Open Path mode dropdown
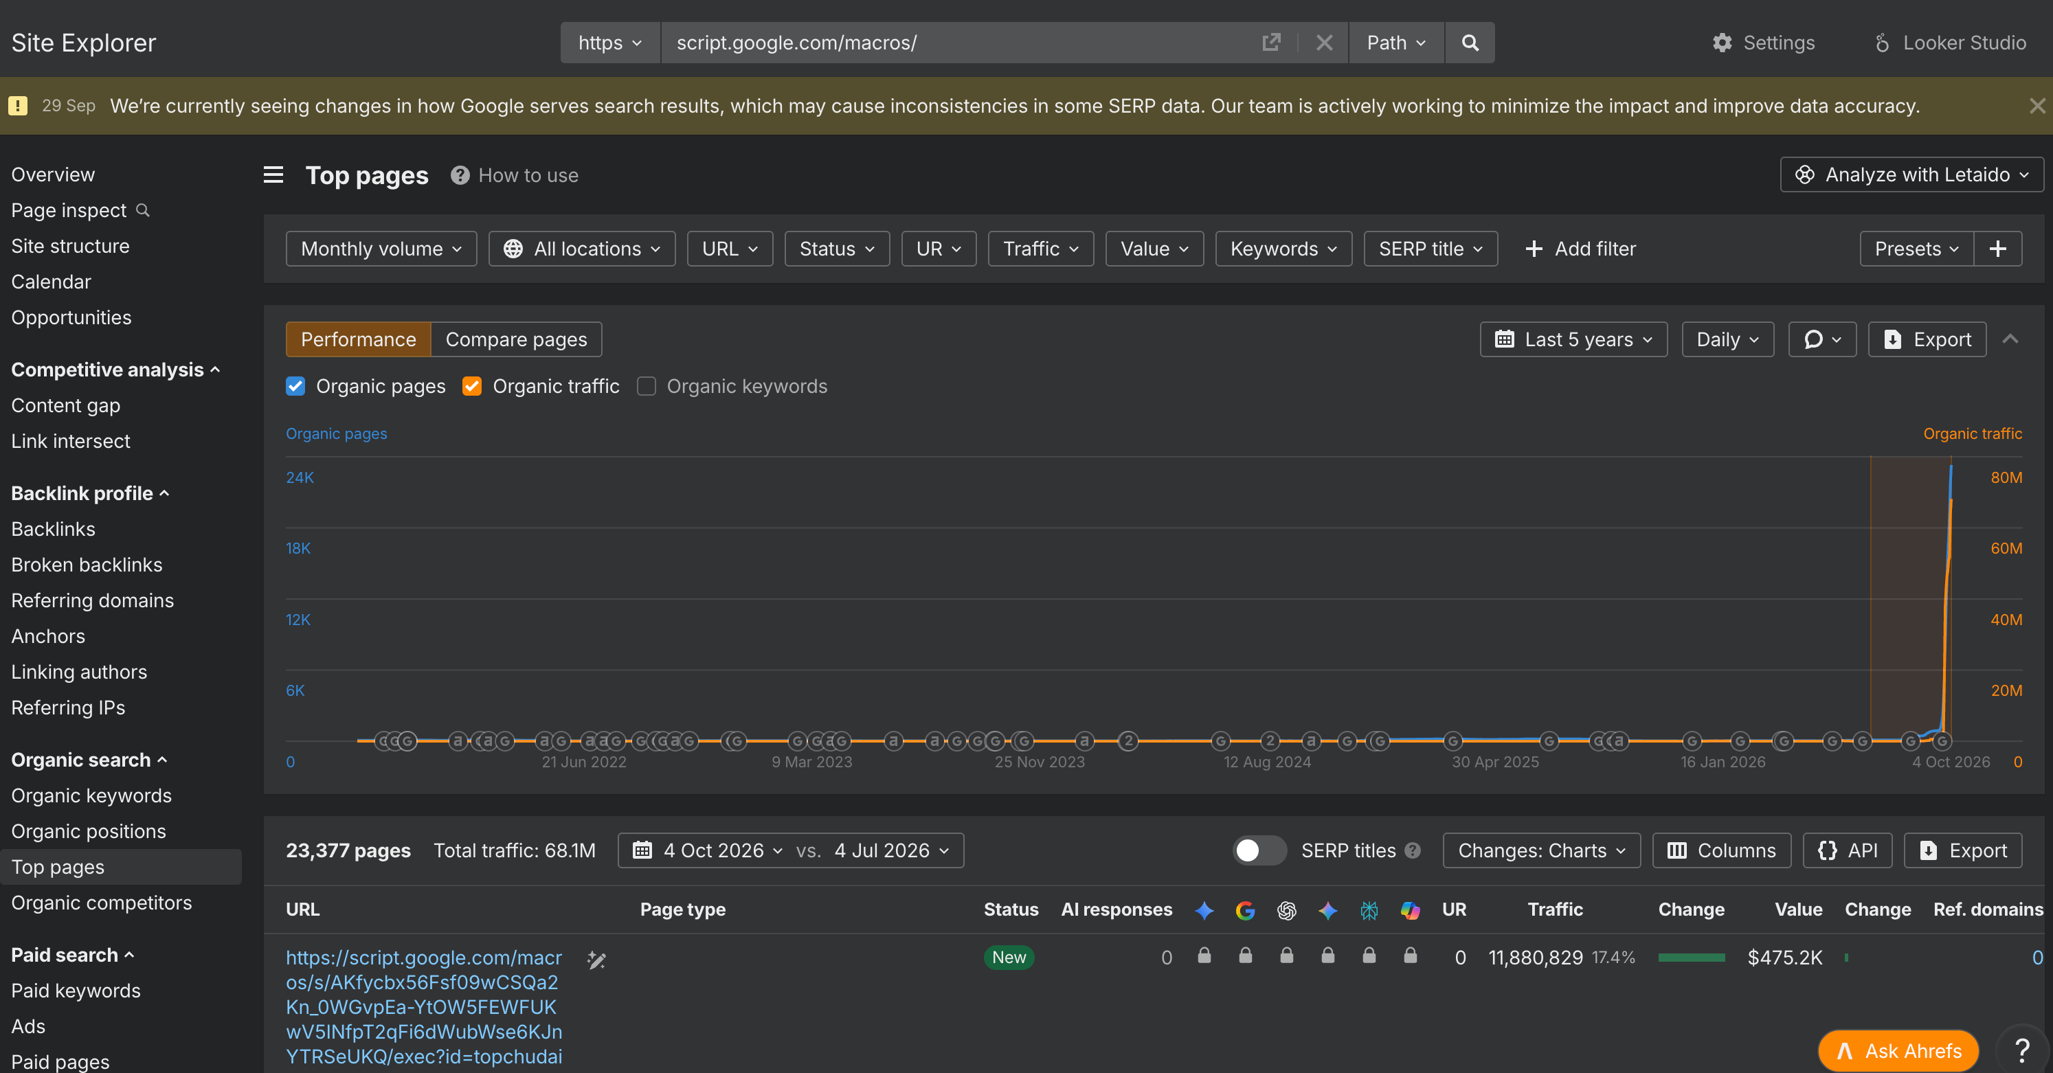 [x=1395, y=42]
